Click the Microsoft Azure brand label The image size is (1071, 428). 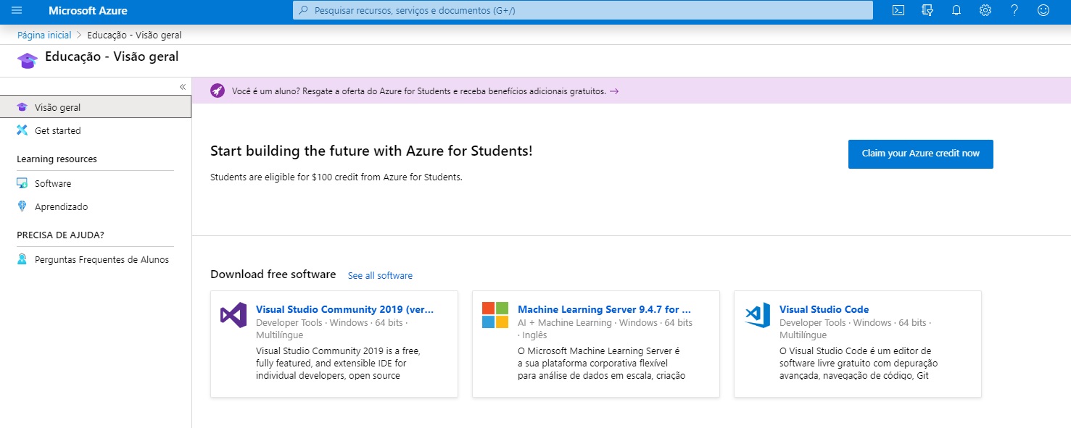pyautogui.click(x=88, y=10)
